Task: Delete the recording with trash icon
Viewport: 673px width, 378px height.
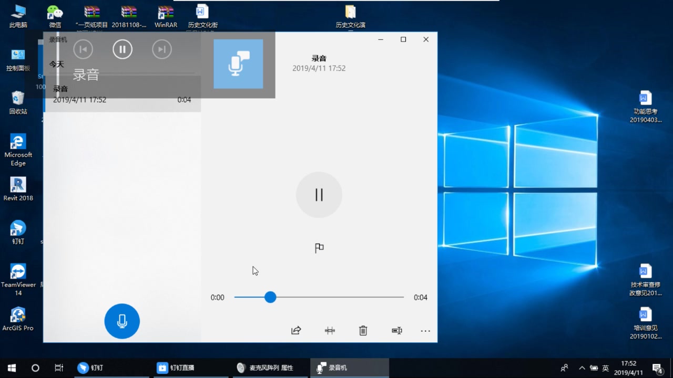Action: pyautogui.click(x=363, y=331)
